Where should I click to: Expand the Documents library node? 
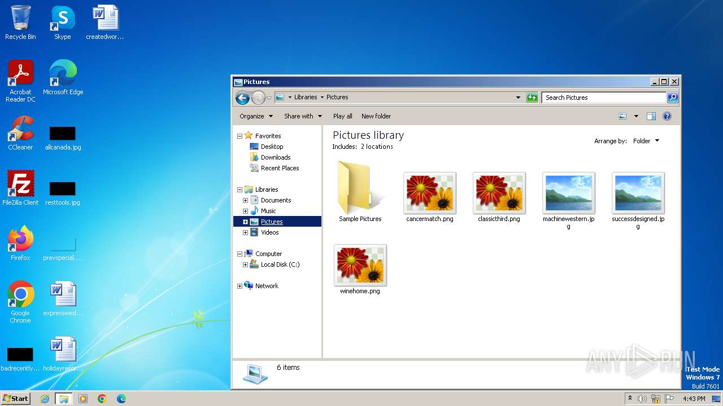pos(245,200)
